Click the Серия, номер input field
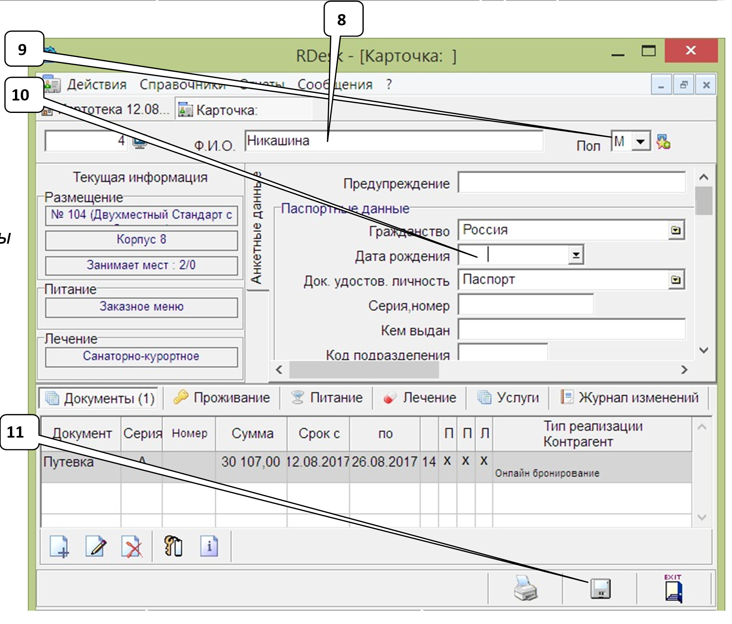Screen dimensions: 732x624 (x=526, y=305)
